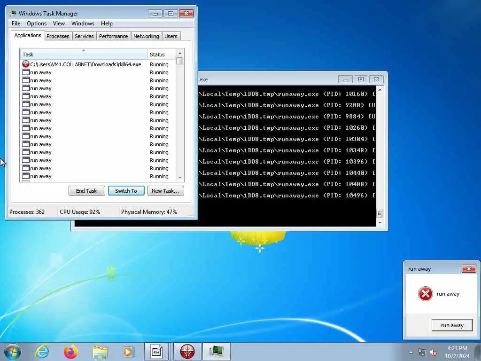The height and width of the screenshot is (361, 481).
Task: Close the console exe window
Action: 376,79
